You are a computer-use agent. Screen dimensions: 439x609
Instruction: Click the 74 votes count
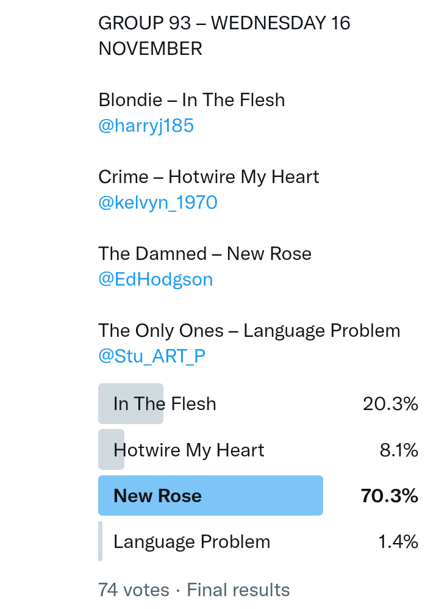tap(134, 590)
